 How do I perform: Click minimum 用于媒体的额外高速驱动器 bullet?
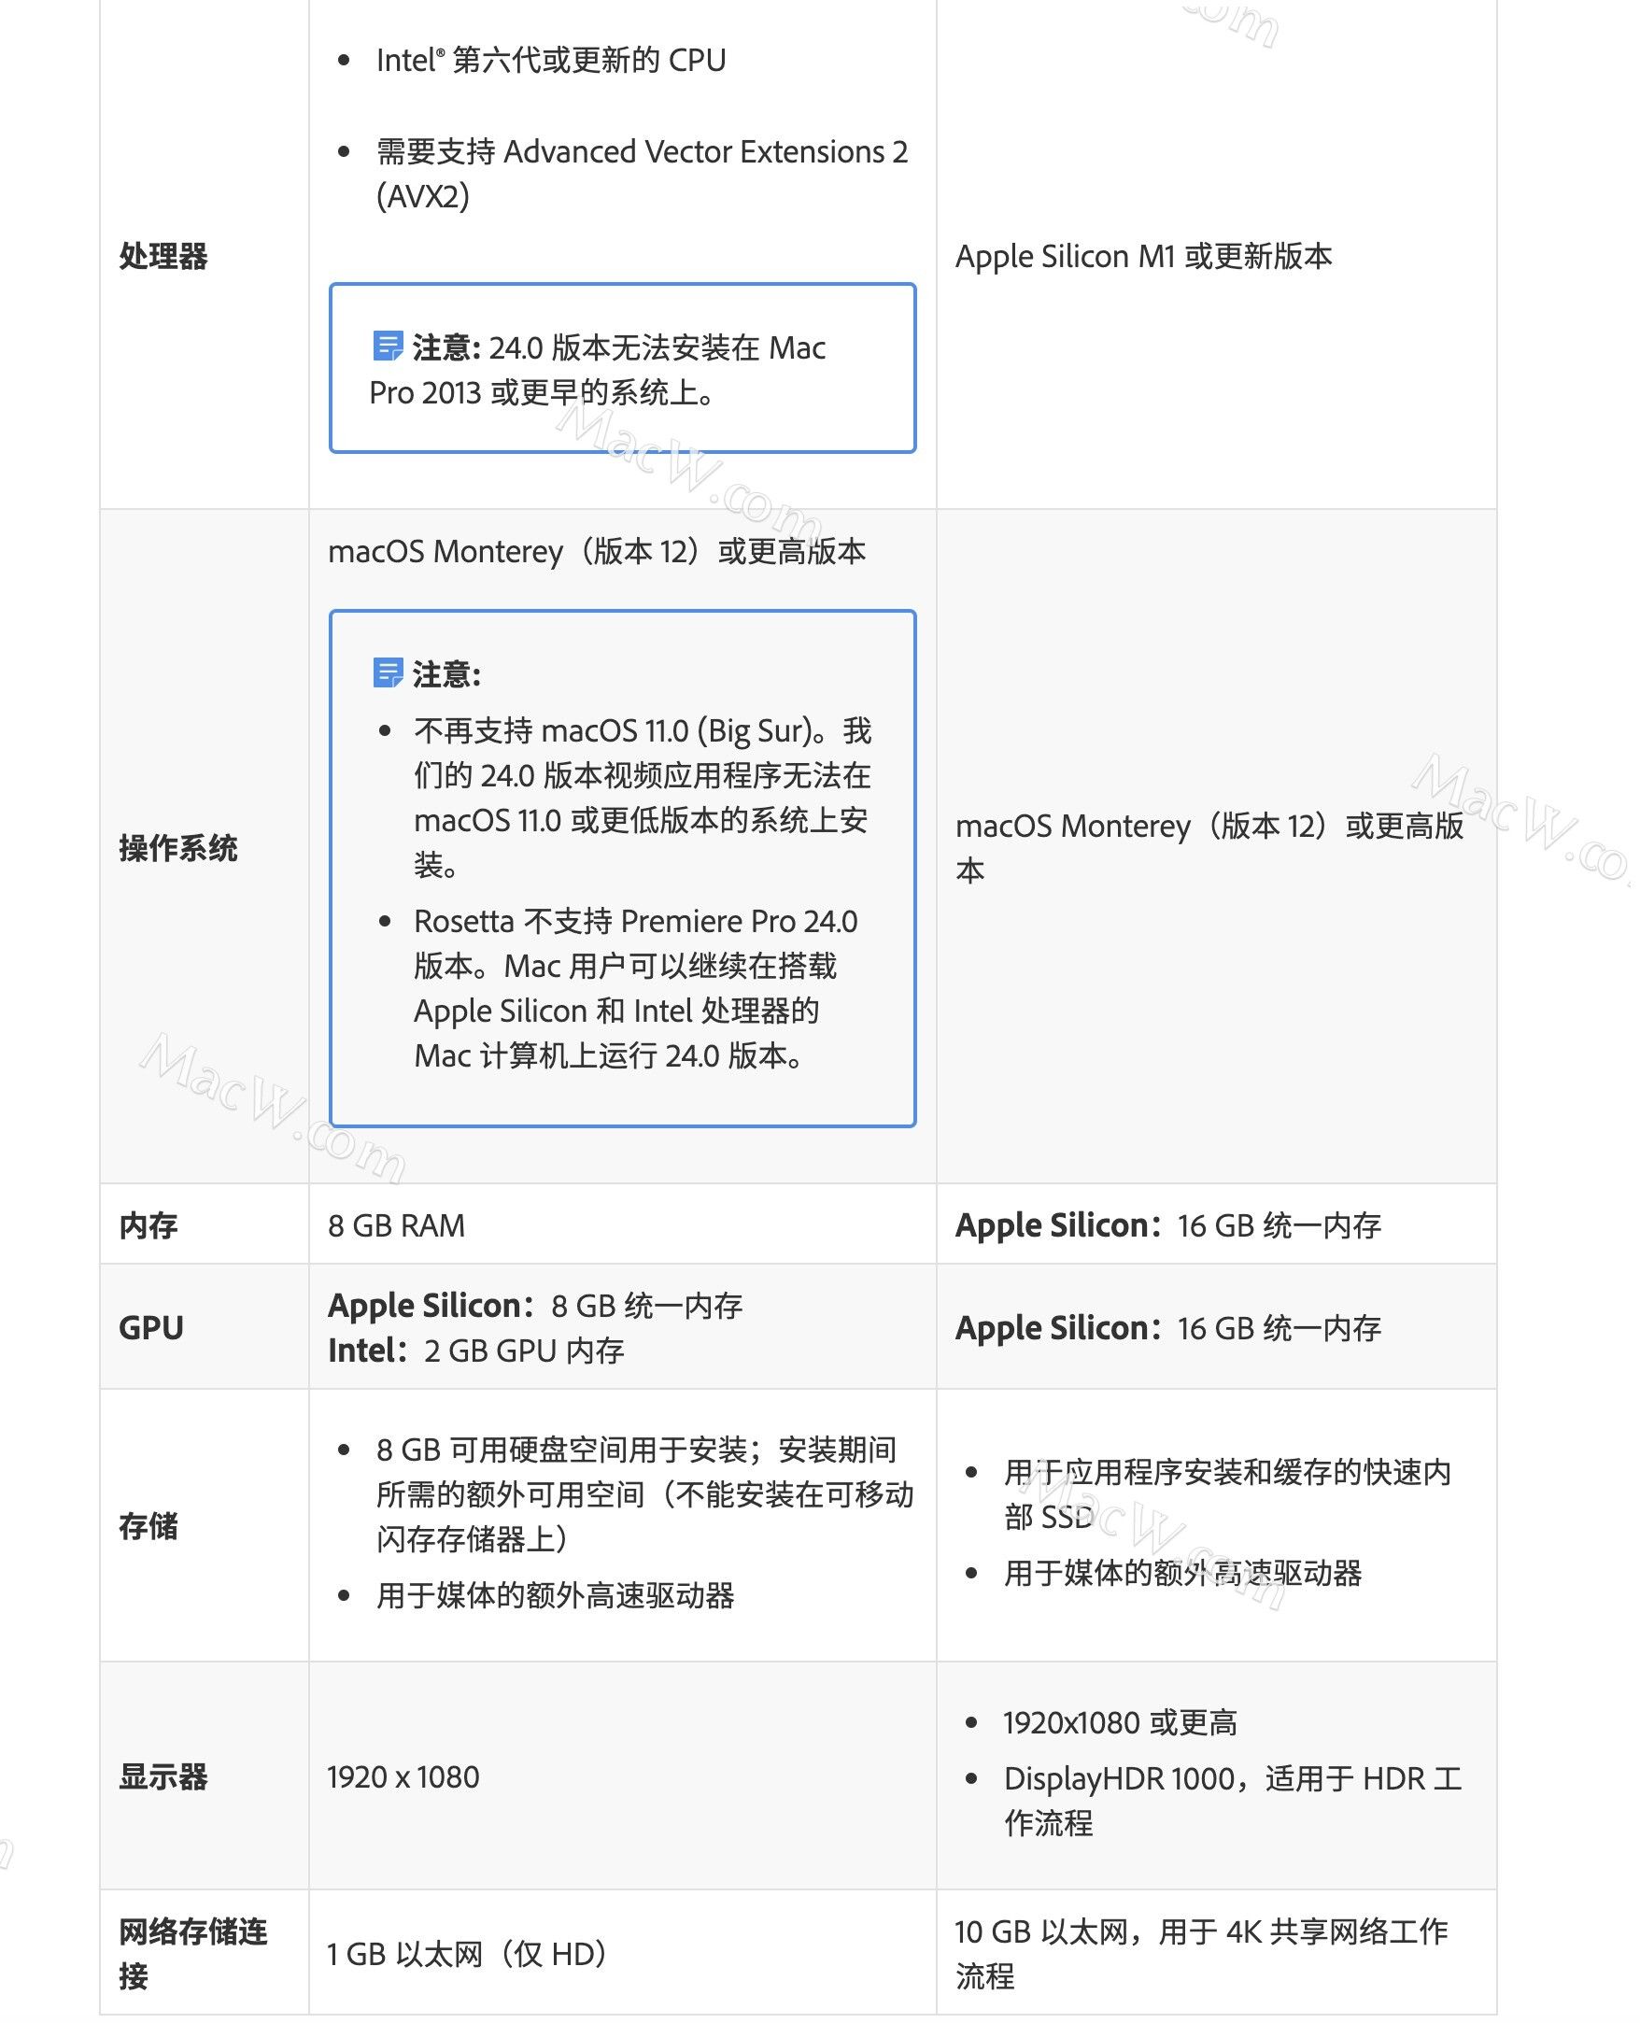tap(555, 1595)
